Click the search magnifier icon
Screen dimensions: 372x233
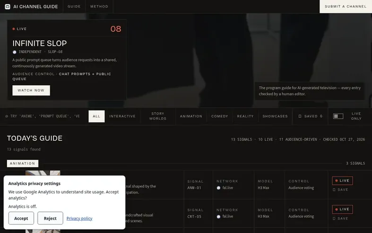[x=7, y=116]
